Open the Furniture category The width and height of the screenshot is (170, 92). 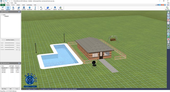click(24, 8)
